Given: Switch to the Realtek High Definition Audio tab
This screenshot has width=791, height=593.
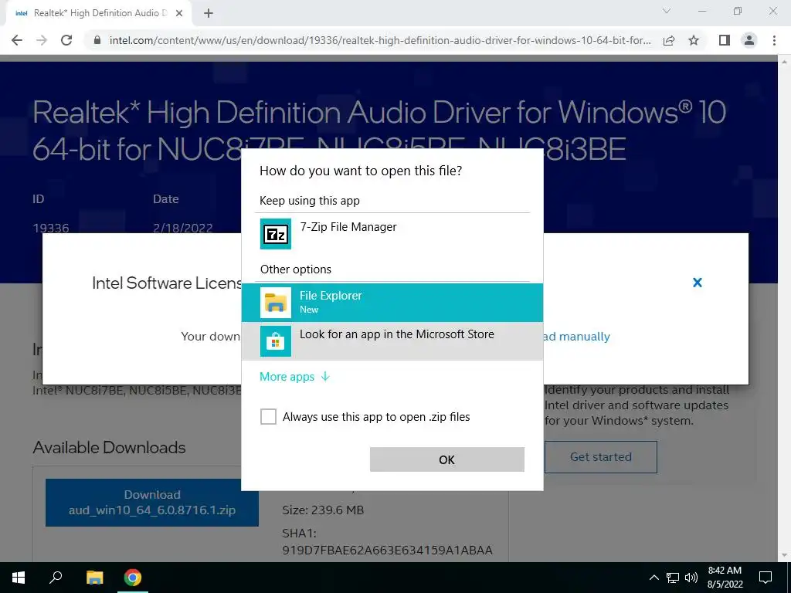Looking at the screenshot, I should (100, 14).
